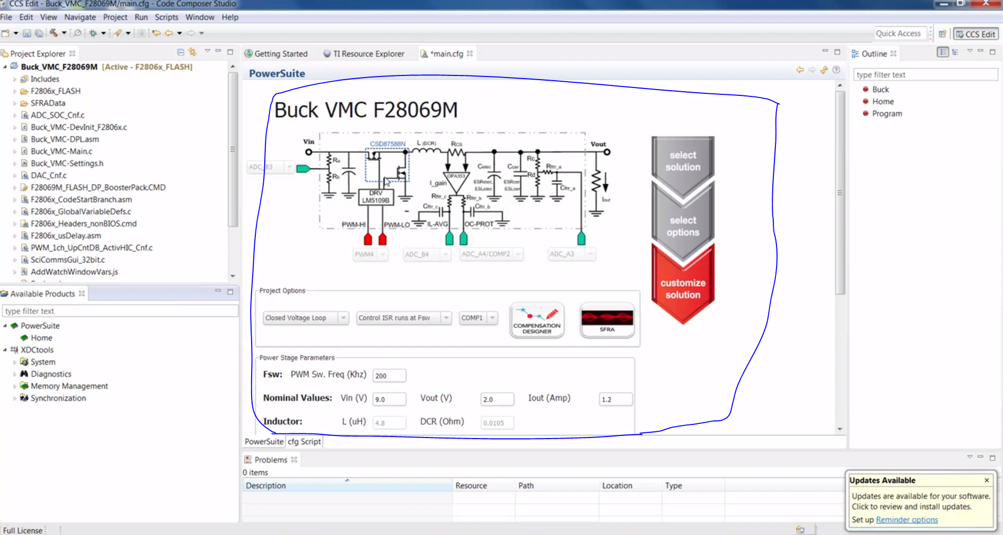Viewport: 1003px width, 535px height.
Task: Collapse the Buck_VMC_F28069M project node
Action: 5,67
